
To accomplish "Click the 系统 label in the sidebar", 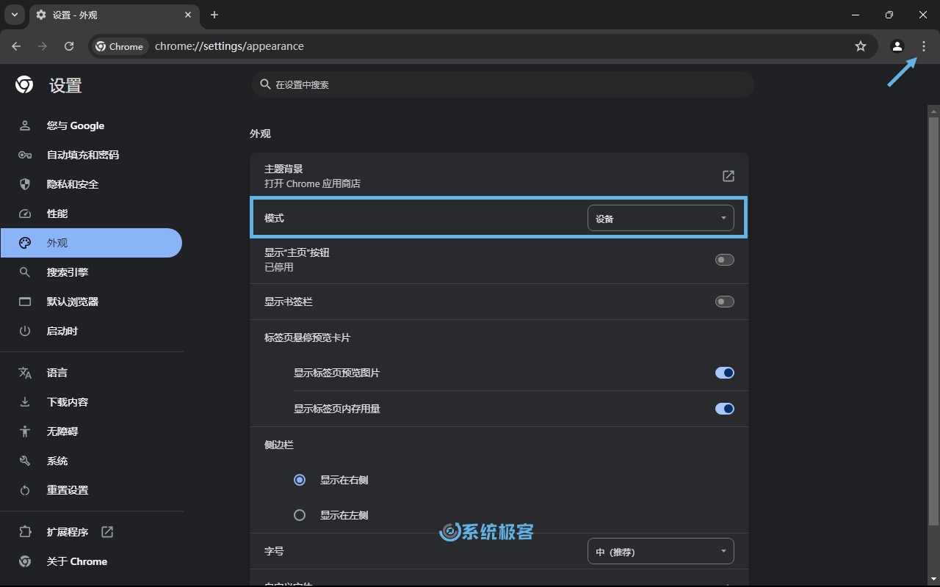I will coord(57,461).
